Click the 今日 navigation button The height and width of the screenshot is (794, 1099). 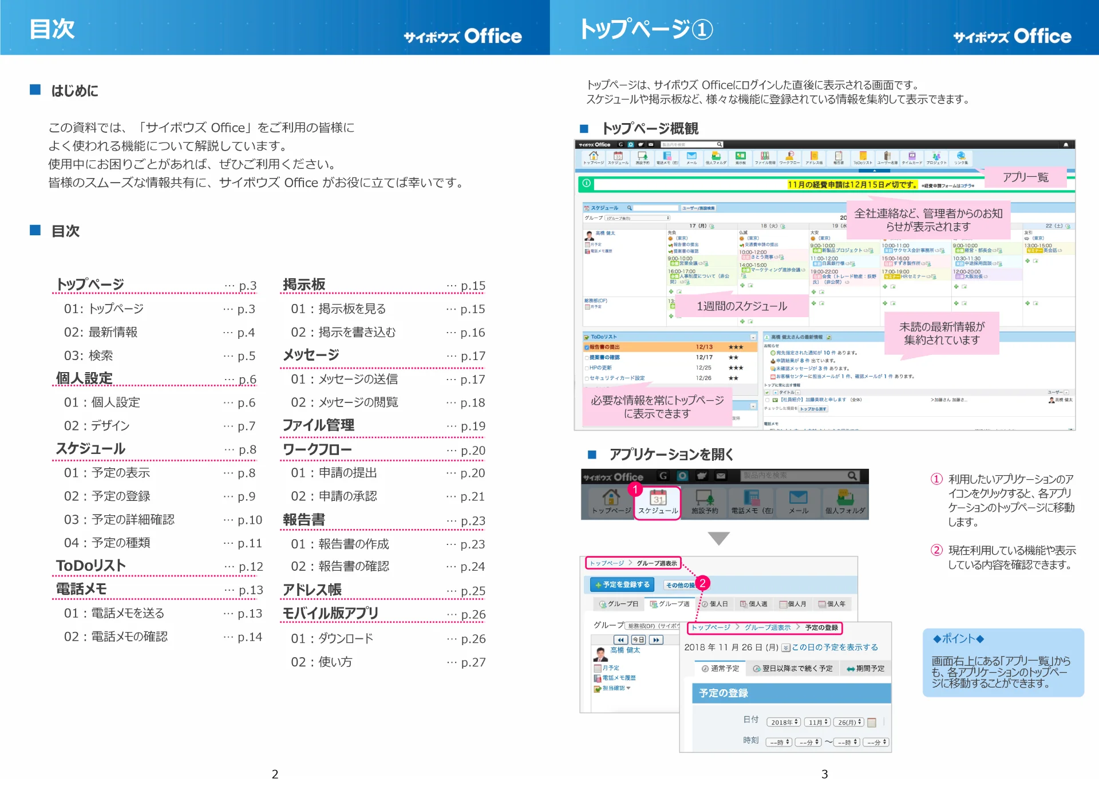pos(638,640)
